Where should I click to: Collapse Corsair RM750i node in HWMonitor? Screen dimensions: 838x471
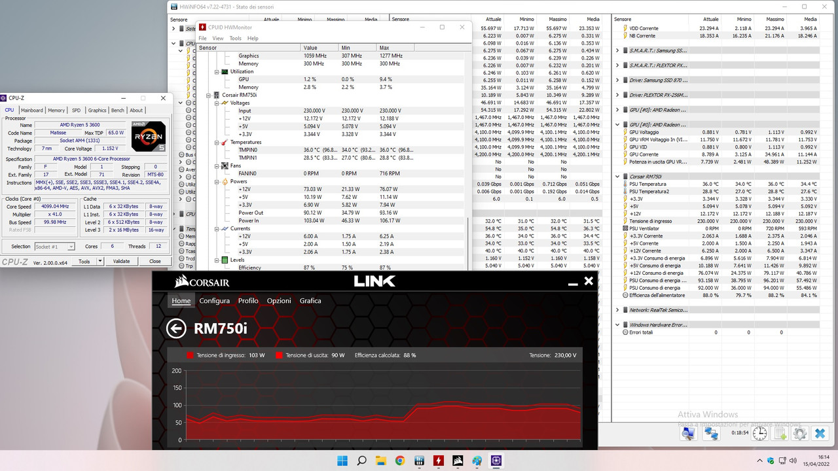209,95
